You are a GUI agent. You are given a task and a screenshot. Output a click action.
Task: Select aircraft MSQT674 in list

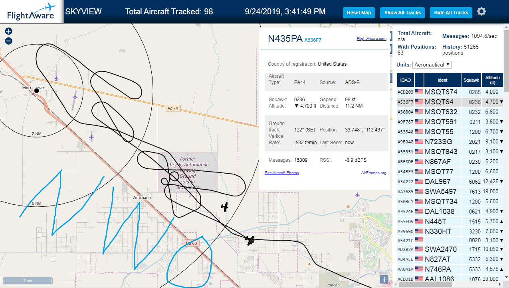[x=450, y=92]
